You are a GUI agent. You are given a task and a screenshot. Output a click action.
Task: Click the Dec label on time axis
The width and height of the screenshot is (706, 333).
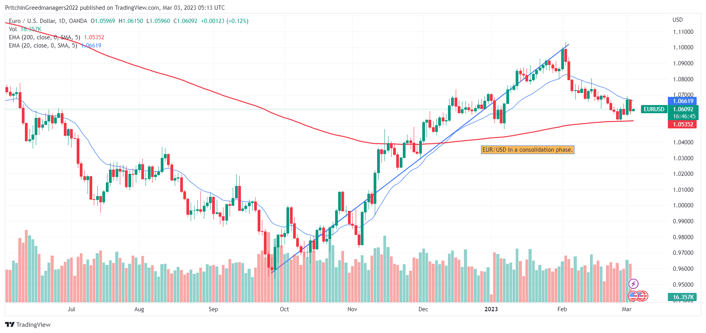tap(423, 309)
